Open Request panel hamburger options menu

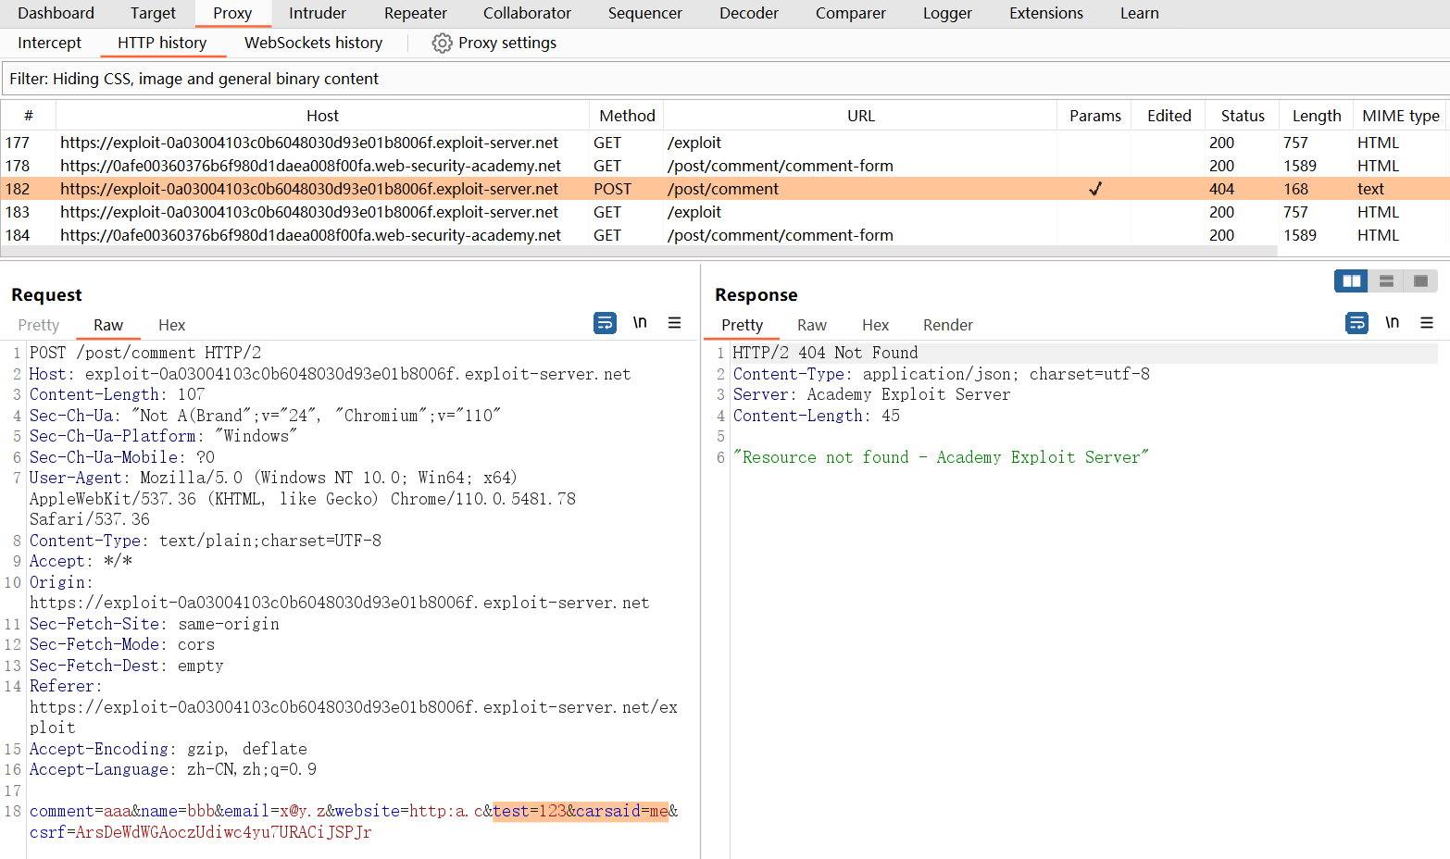click(x=674, y=323)
